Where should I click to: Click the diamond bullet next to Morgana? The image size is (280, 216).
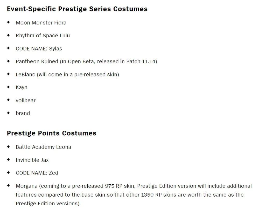tap(9, 185)
